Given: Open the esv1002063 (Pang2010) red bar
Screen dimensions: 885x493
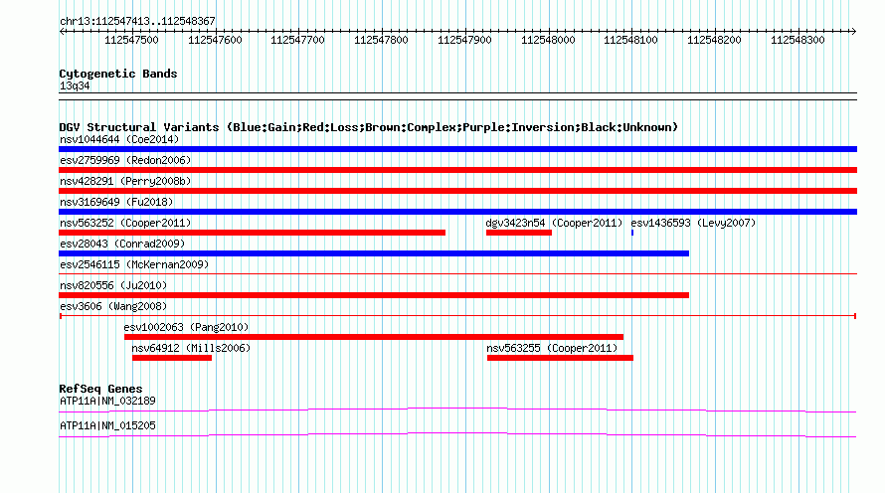Looking at the screenshot, I should [374, 337].
